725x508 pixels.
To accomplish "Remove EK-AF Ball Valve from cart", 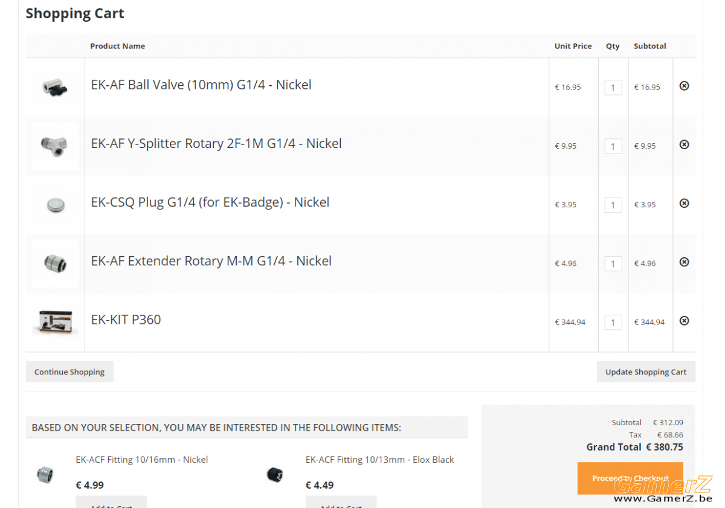I will pos(684,86).
